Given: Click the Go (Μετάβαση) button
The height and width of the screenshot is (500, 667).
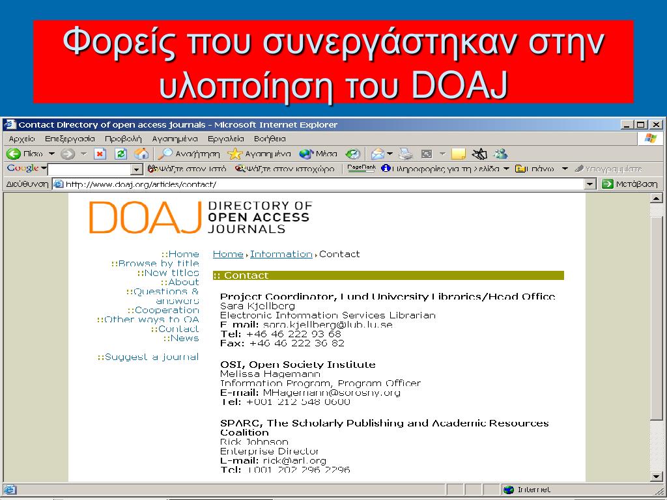Looking at the screenshot, I should [630, 184].
